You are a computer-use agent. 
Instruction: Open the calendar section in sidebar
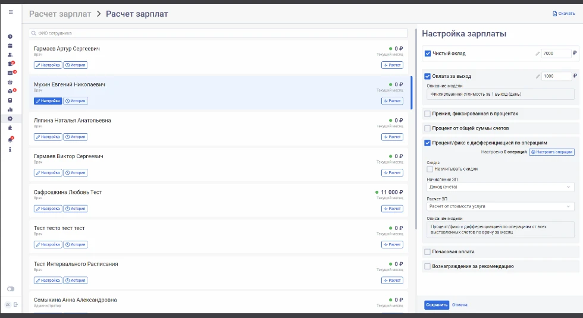point(10,45)
